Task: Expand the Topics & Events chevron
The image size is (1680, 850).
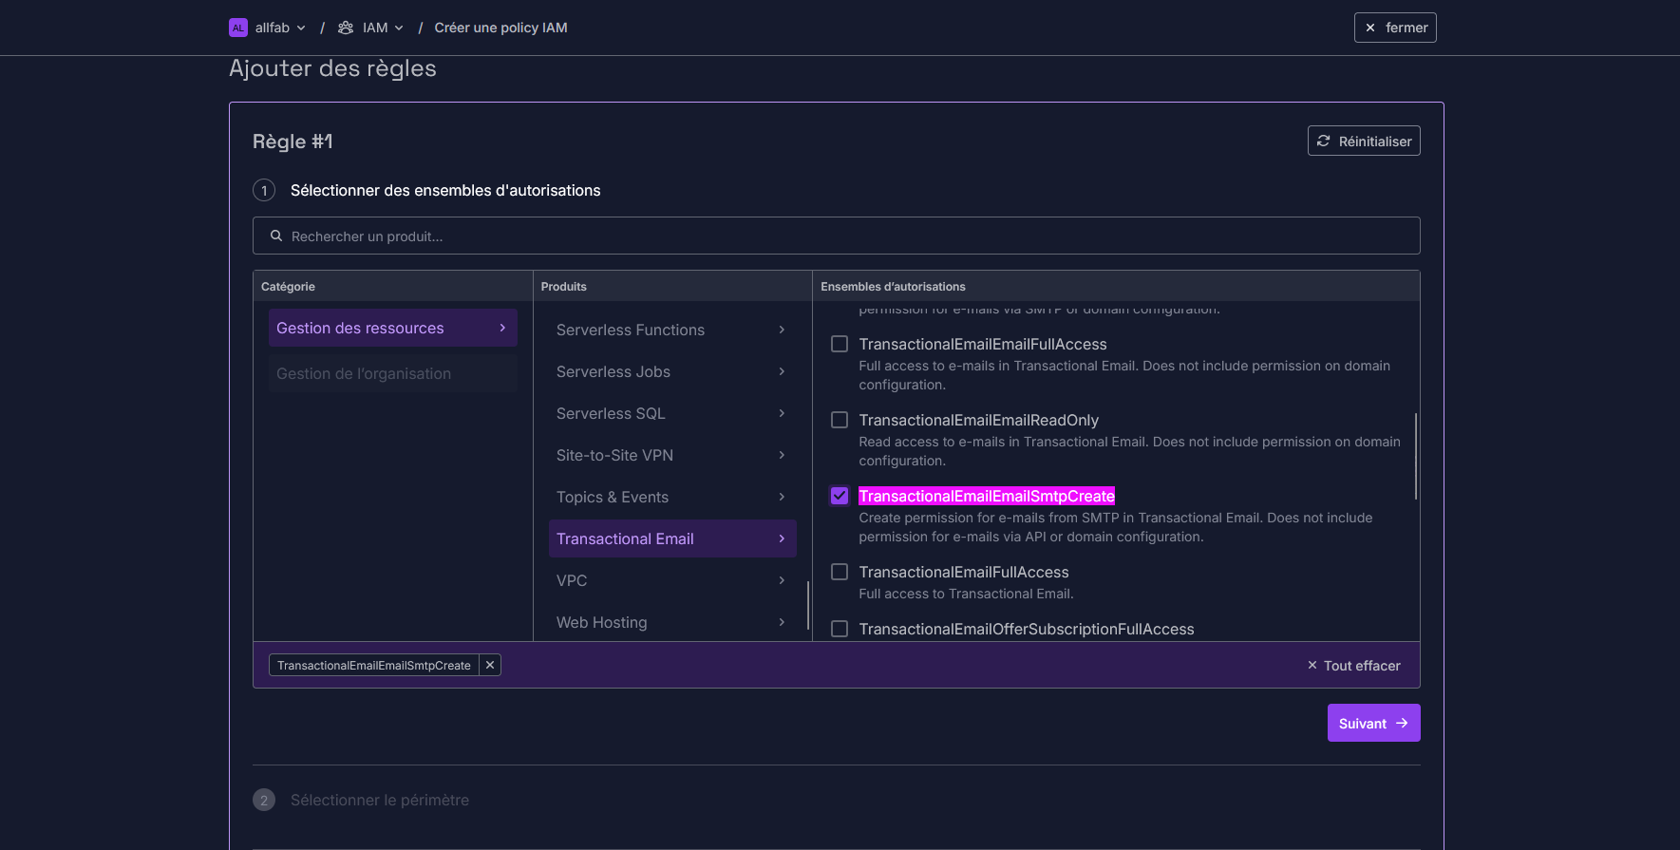Action: coord(782,497)
